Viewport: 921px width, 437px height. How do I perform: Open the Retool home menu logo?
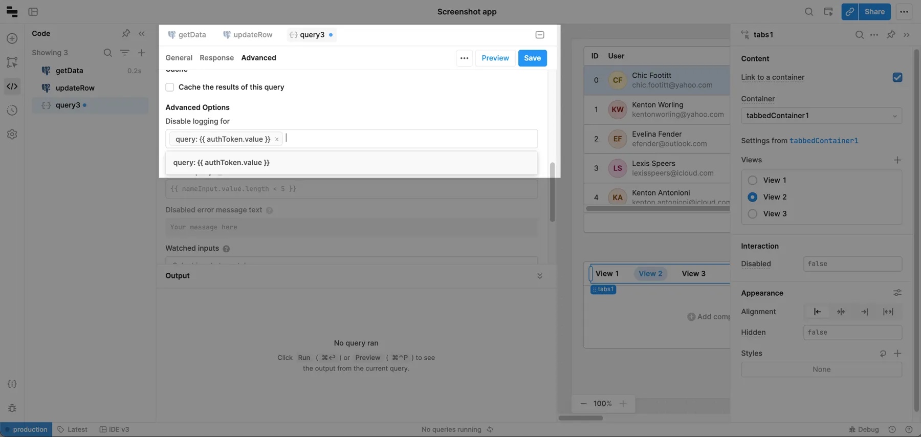[12, 12]
